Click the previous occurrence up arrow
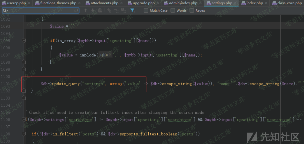The height and width of the screenshot is (144, 304). [86, 10]
